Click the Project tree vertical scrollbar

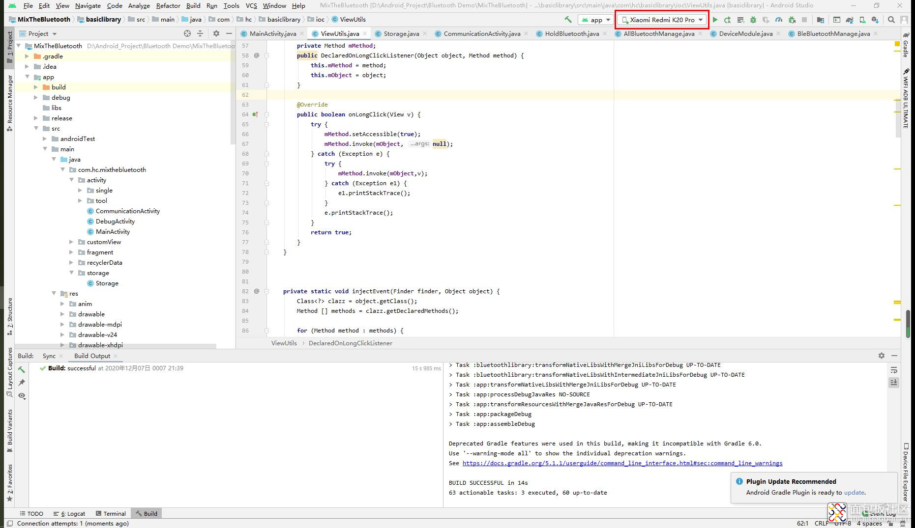coord(233,93)
